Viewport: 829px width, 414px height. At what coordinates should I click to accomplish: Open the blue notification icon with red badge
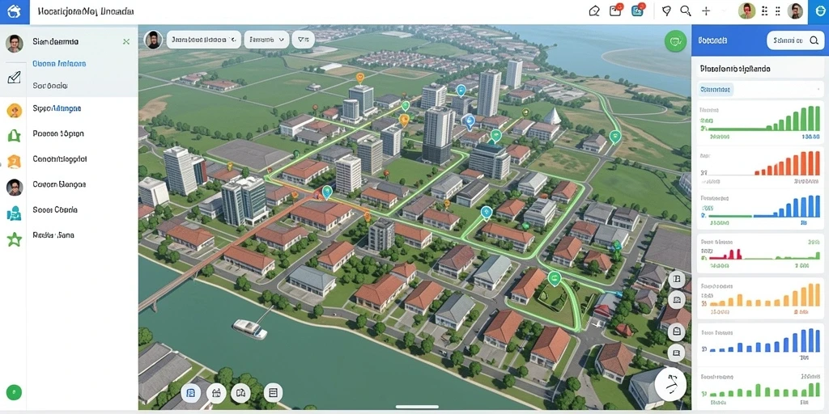point(638,11)
